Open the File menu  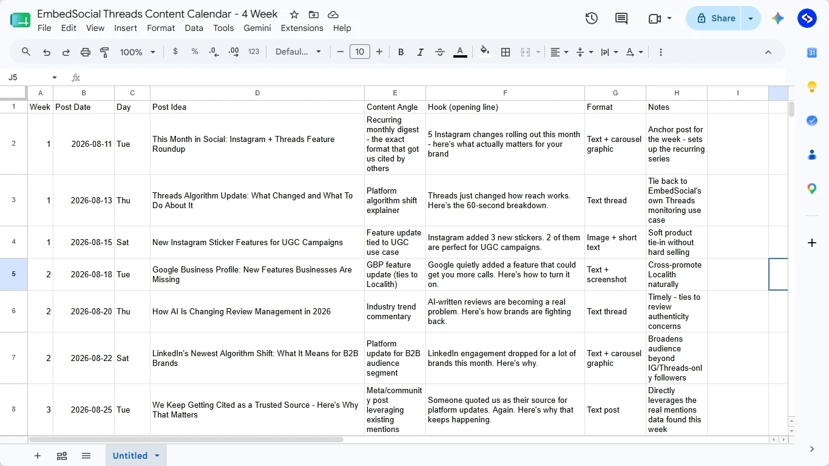click(44, 28)
